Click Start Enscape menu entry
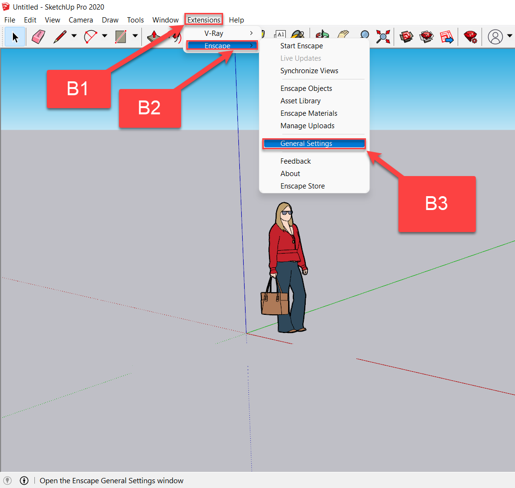 pos(301,45)
